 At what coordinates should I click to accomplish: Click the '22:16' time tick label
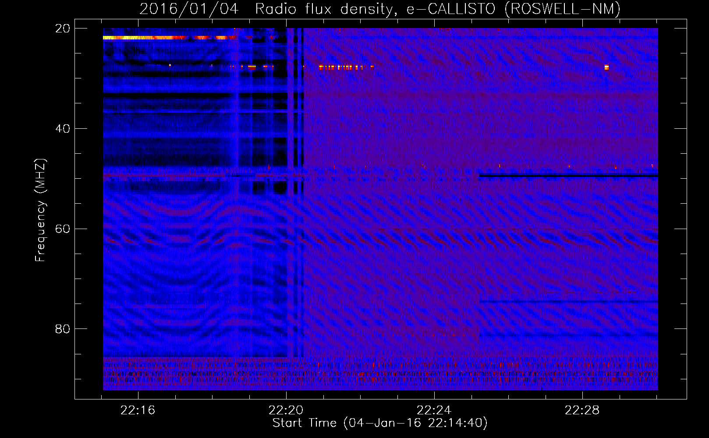point(138,410)
